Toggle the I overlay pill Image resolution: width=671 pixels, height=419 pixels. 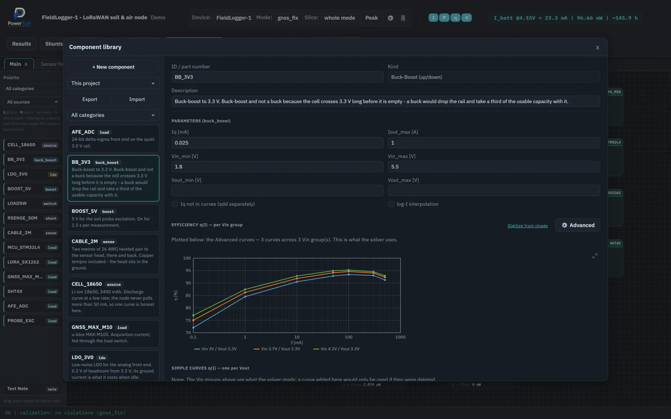click(433, 18)
